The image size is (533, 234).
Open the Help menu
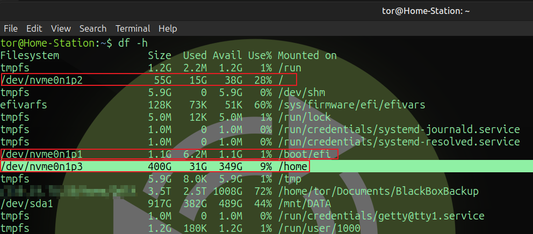pyautogui.click(x=168, y=28)
